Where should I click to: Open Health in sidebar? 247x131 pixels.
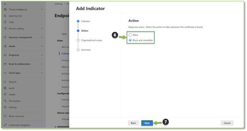coord(12,94)
